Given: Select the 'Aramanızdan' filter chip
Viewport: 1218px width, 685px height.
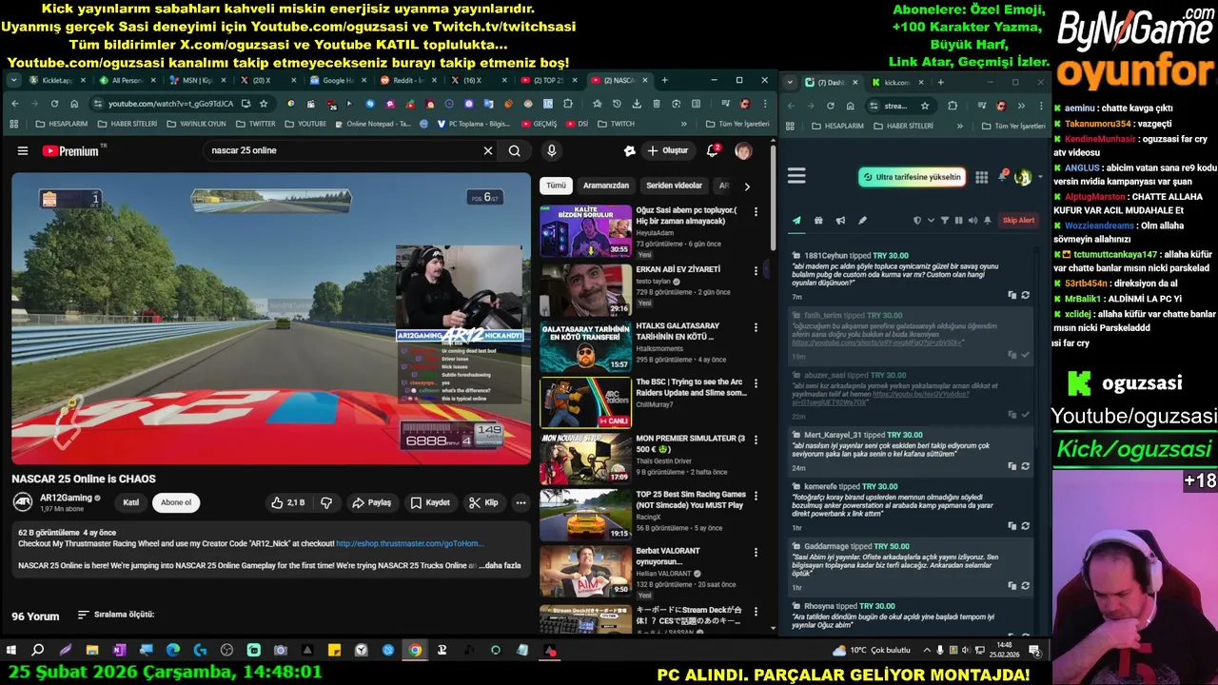Looking at the screenshot, I should (x=605, y=186).
